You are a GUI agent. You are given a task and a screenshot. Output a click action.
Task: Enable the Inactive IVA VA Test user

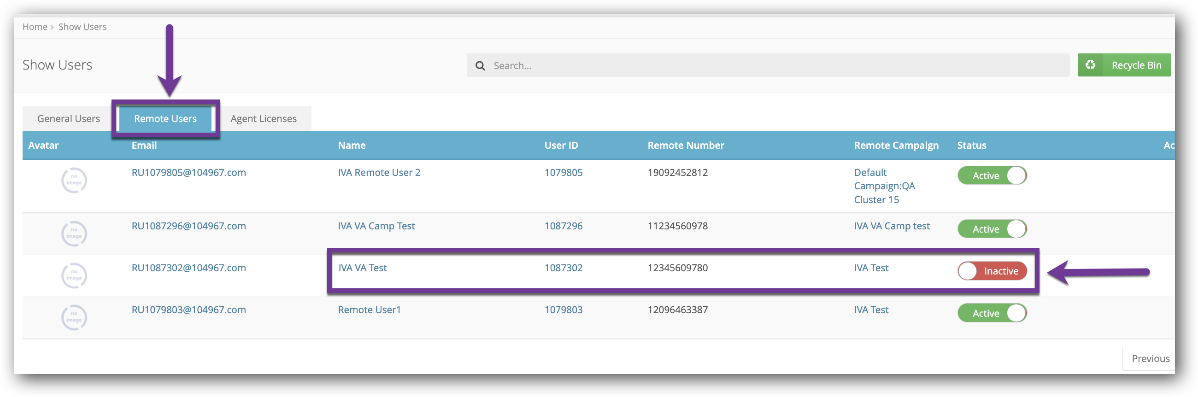point(992,271)
